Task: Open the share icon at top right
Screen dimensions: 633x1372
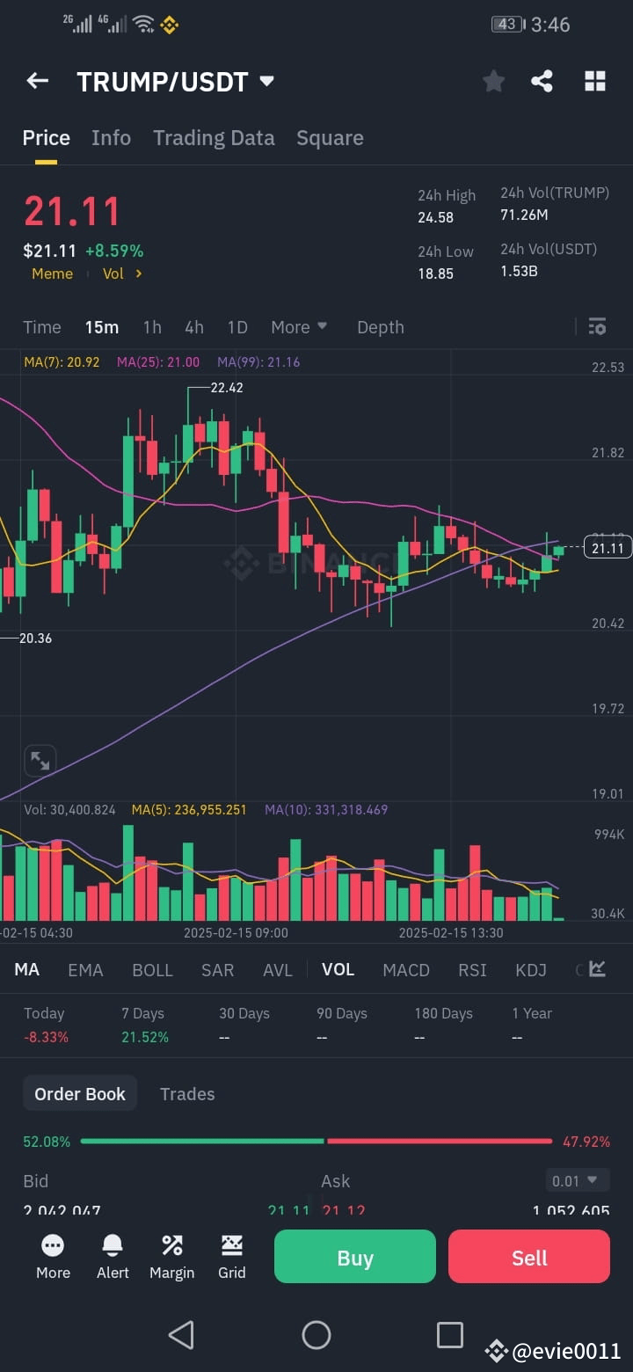Action: [x=542, y=81]
